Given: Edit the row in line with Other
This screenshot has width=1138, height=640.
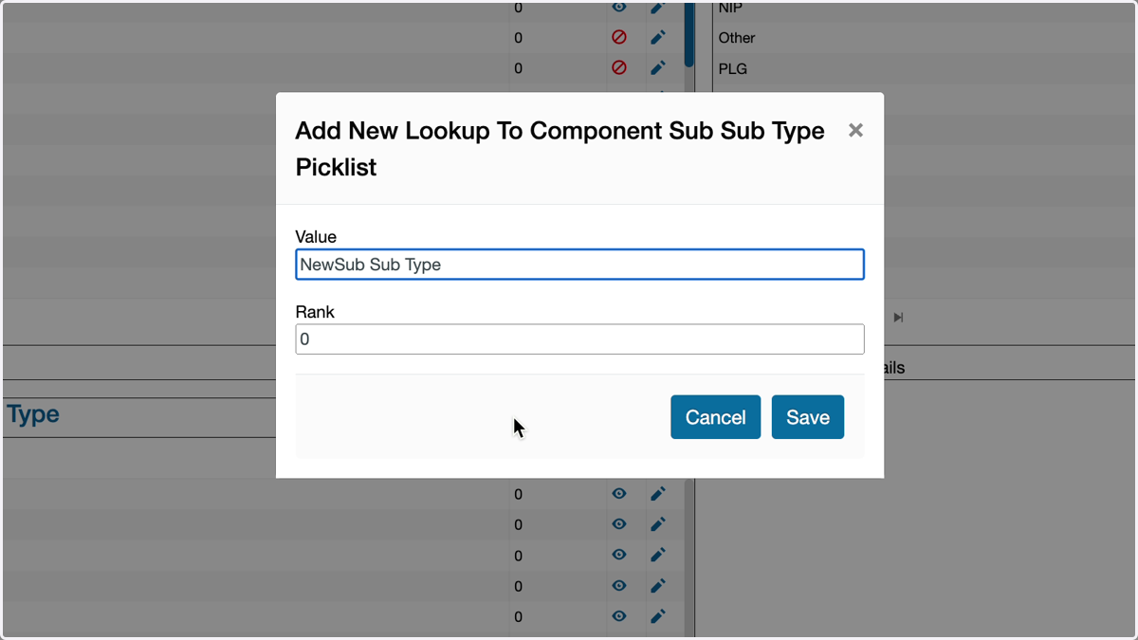Looking at the screenshot, I should tap(658, 38).
